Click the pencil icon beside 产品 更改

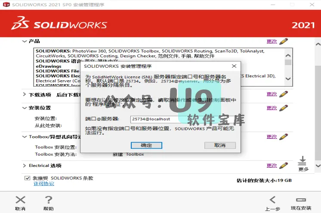point(284,41)
